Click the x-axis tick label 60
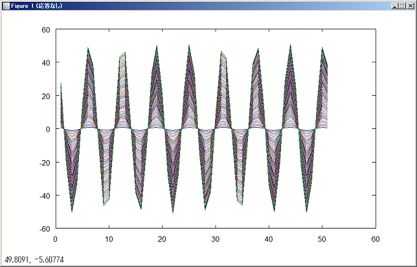This screenshot has width=417, height=267. (375, 239)
